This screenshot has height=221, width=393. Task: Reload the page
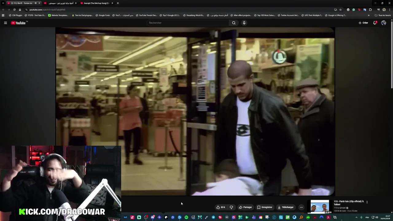click(14, 10)
